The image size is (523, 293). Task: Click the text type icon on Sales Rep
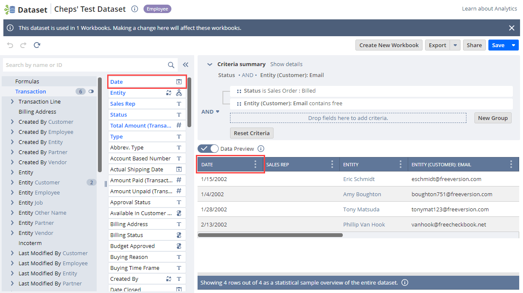(179, 104)
